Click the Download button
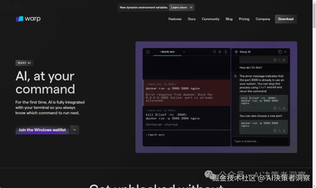The height and width of the screenshot is (188, 316). (x=286, y=19)
